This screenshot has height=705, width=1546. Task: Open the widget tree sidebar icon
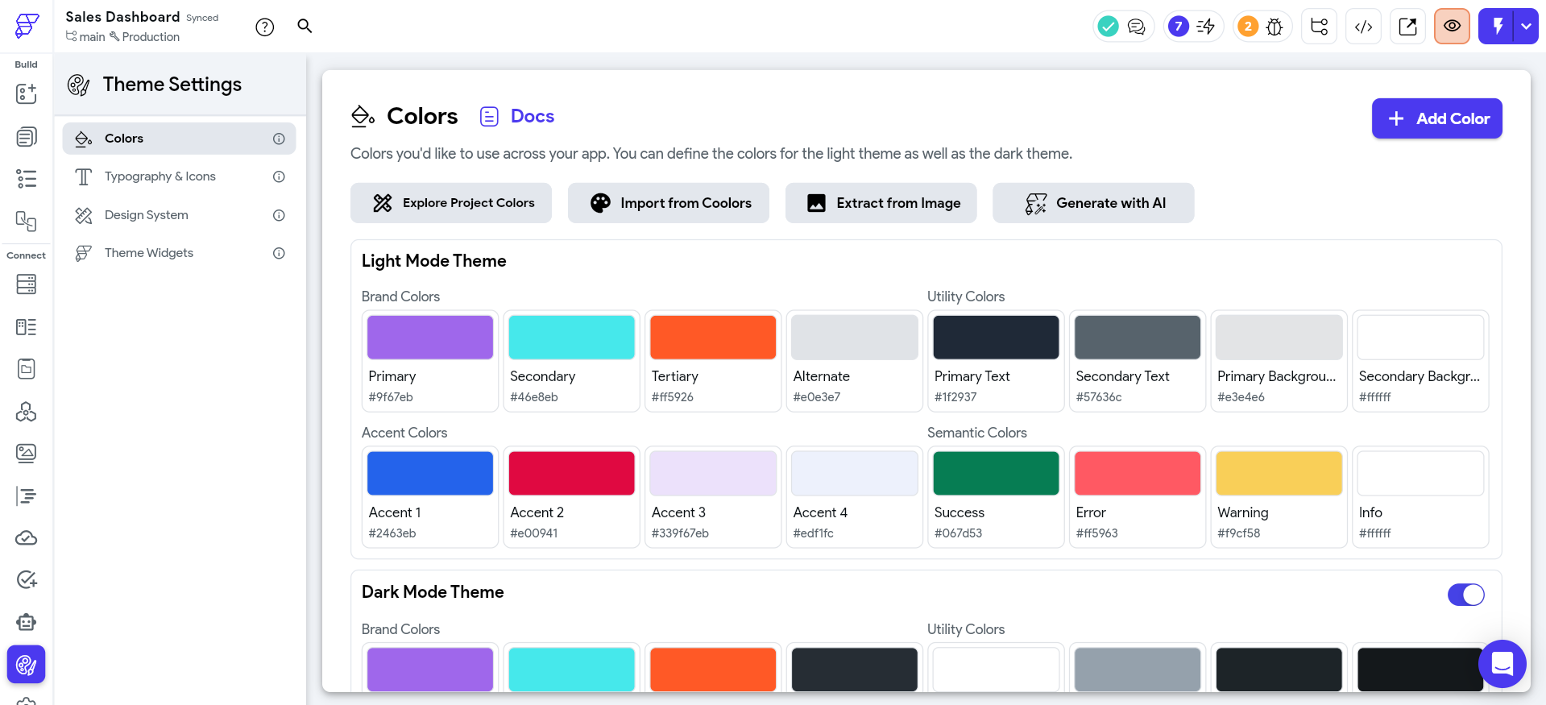coord(27,179)
